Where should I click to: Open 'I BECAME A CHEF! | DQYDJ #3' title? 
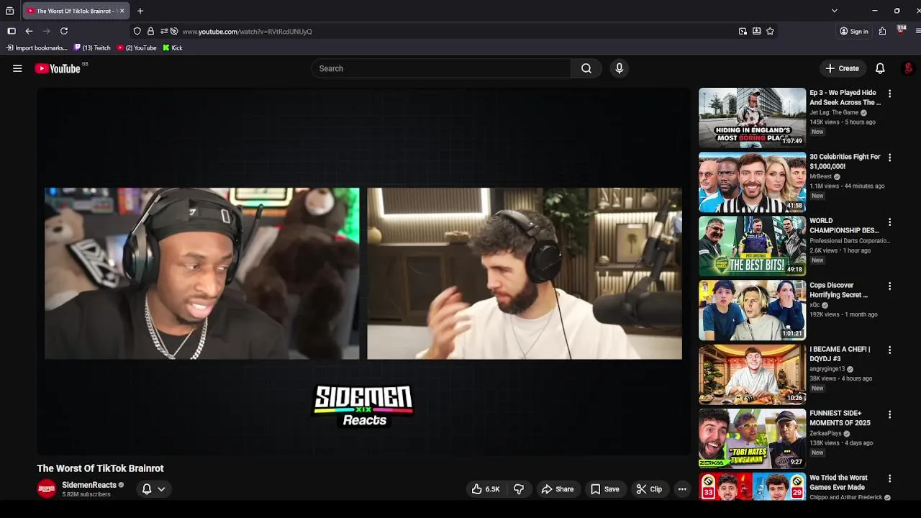pyautogui.click(x=840, y=354)
